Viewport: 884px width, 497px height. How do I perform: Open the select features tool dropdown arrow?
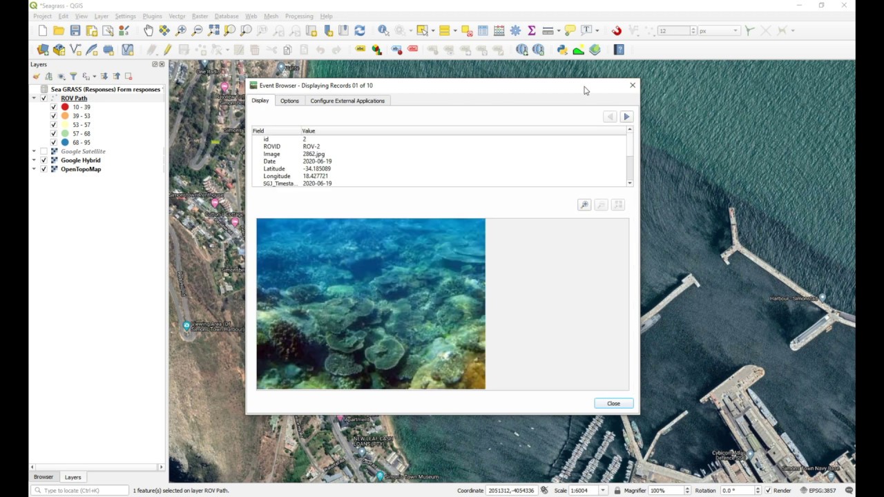tap(432, 30)
